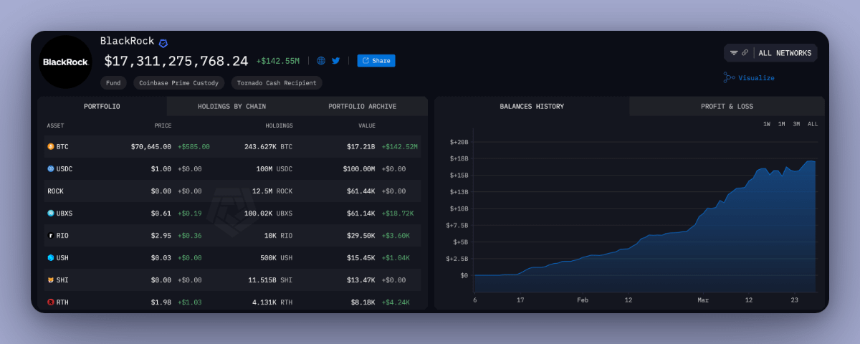Click the 100.02K UBXS holdings cell

pos(268,213)
